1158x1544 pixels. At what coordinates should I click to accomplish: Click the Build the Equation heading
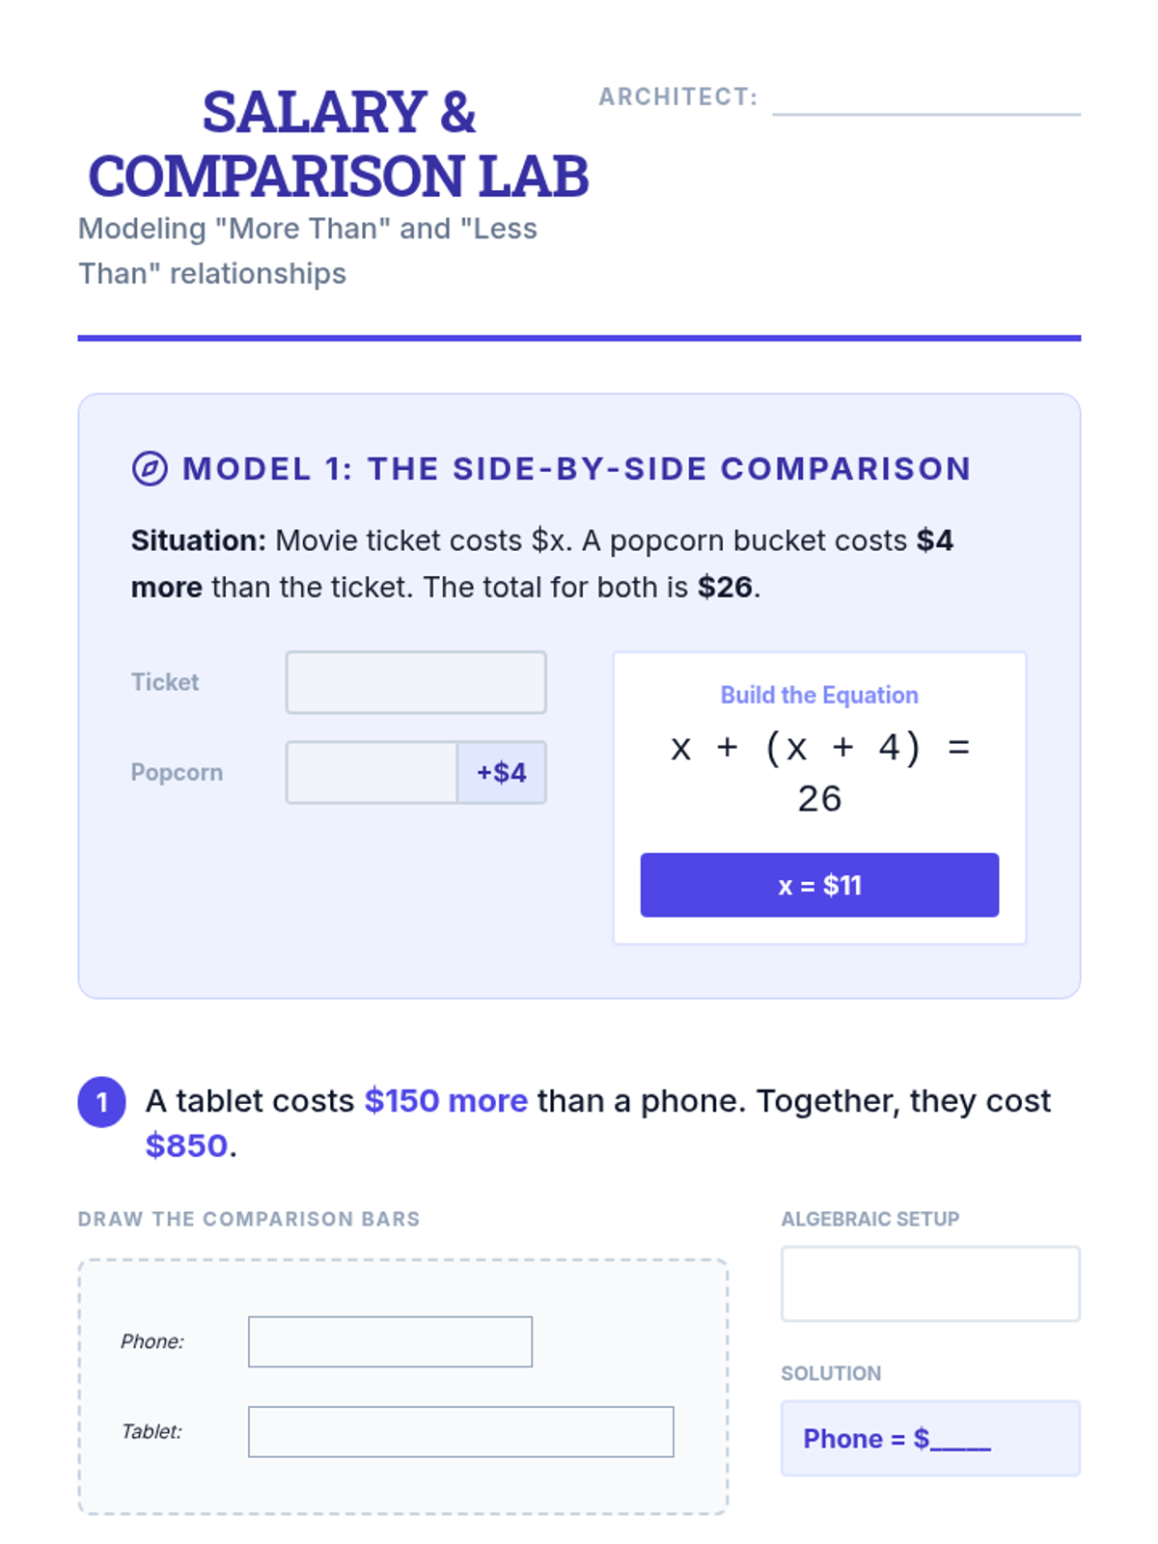(x=819, y=695)
